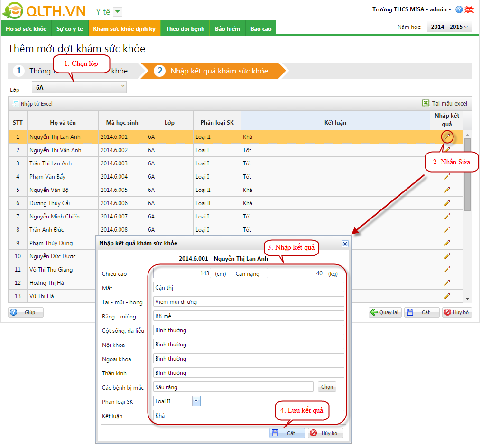Click the edit pencil for Nguyễn Thị Lan Anh
Viewport: 481px width, 445px height.
446,137
